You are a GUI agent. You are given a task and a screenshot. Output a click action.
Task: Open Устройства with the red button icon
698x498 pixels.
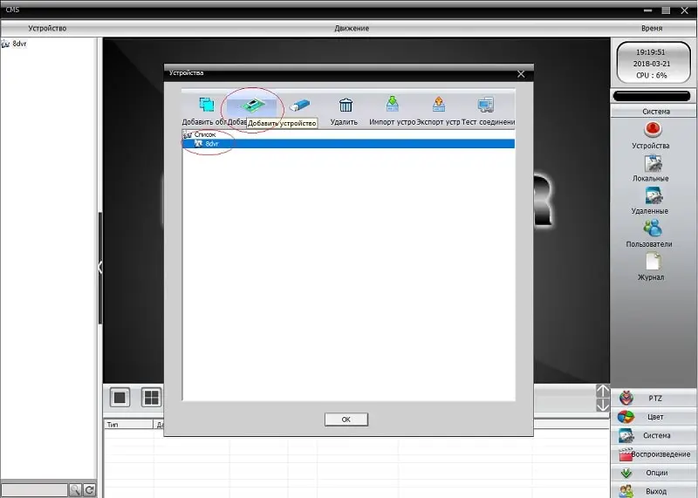click(654, 130)
